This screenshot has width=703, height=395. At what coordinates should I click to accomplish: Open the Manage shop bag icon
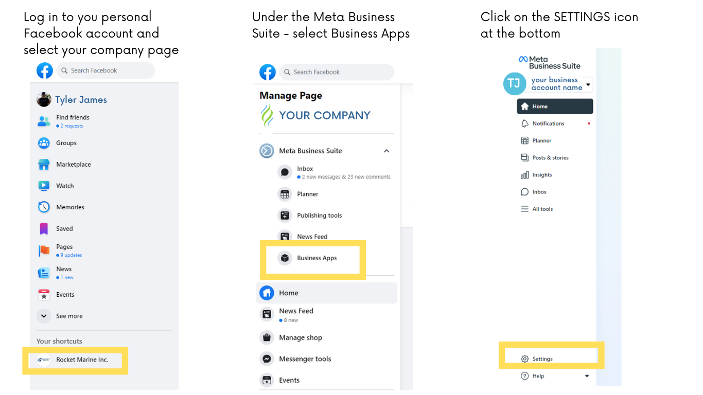tap(267, 338)
